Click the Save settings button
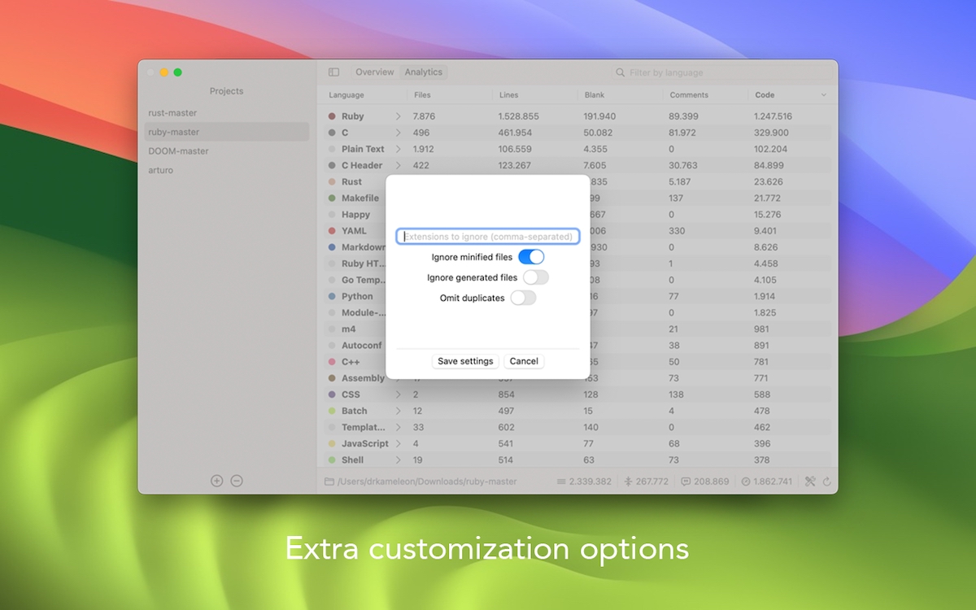Image resolution: width=976 pixels, height=610 pixels. coord(465,361)
